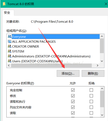Toggle Deny checkbox for 读取
This screenshot has width=108, height=121.
(x=91, y=113)
